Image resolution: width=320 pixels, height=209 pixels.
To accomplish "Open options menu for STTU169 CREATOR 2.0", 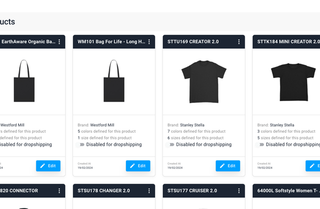I will pos(239,42).
